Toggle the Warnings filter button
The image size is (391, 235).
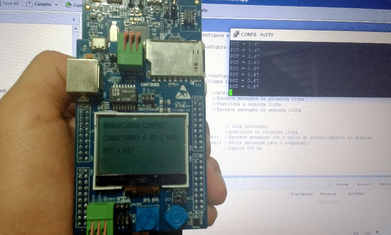384,184
